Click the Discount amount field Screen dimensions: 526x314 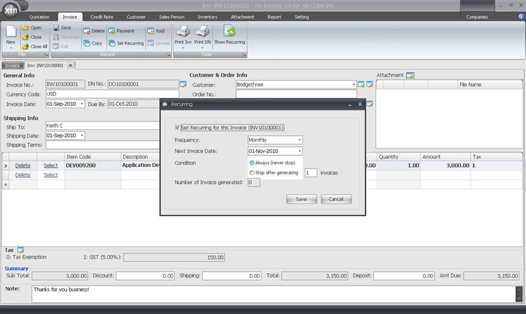[x=145, y=276]
